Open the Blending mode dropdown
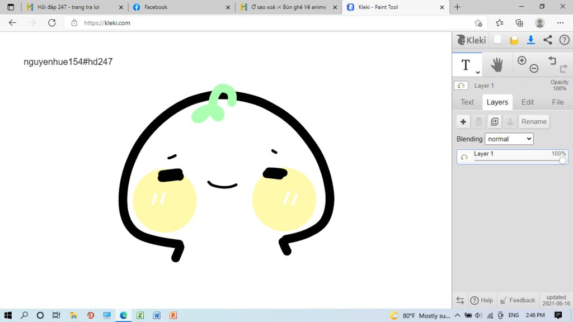This screenshot has height=322, width=573. click(x=509, y=139)
